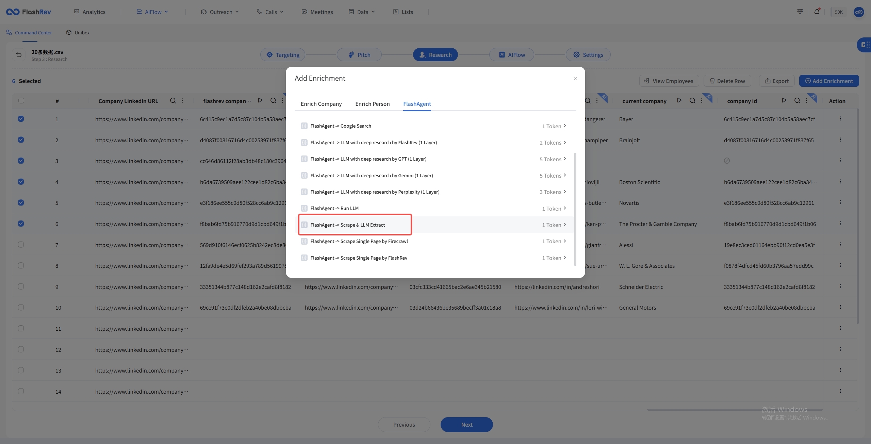Open company id column options menu
This screenshot has width=871, height=444.
pos(806,101)
